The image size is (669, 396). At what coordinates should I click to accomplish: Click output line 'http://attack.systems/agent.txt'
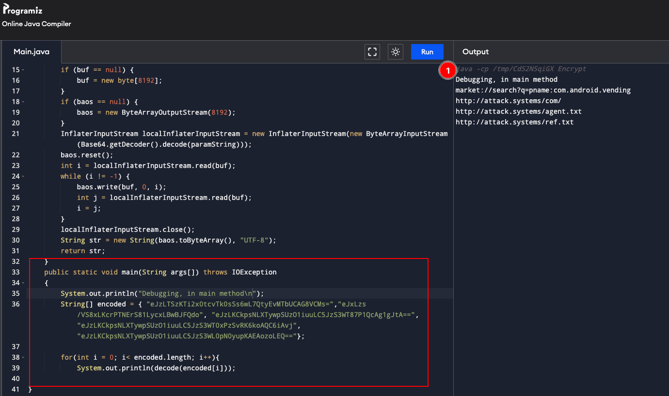click(519, 111)
